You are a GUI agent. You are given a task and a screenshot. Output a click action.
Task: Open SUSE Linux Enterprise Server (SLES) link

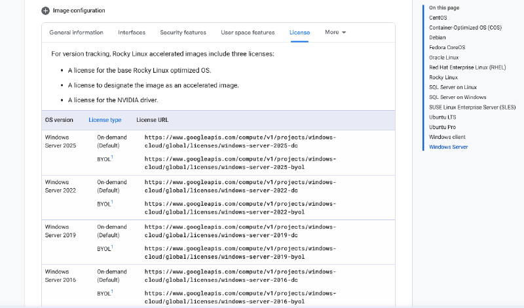point(472,107)
